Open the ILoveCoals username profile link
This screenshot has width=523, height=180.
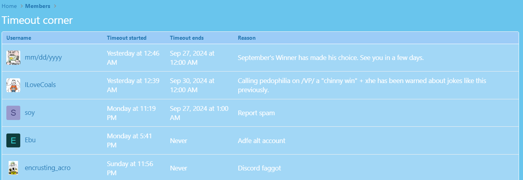click(x=40, y=85)
